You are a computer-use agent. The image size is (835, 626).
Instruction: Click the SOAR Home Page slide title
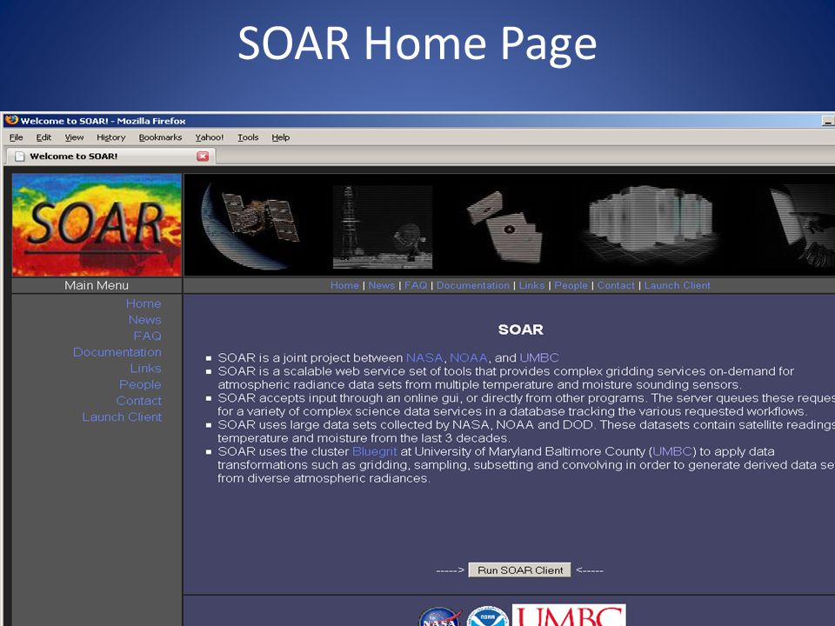[x=417, y=43]
